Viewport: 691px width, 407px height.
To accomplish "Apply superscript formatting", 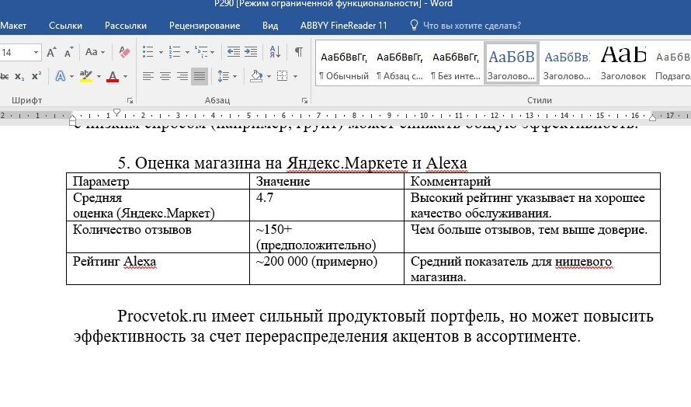I will point(36,76).
